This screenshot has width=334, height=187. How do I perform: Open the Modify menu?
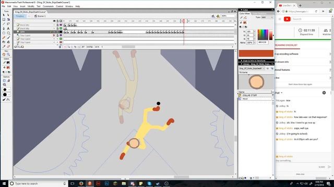(31, 6)
